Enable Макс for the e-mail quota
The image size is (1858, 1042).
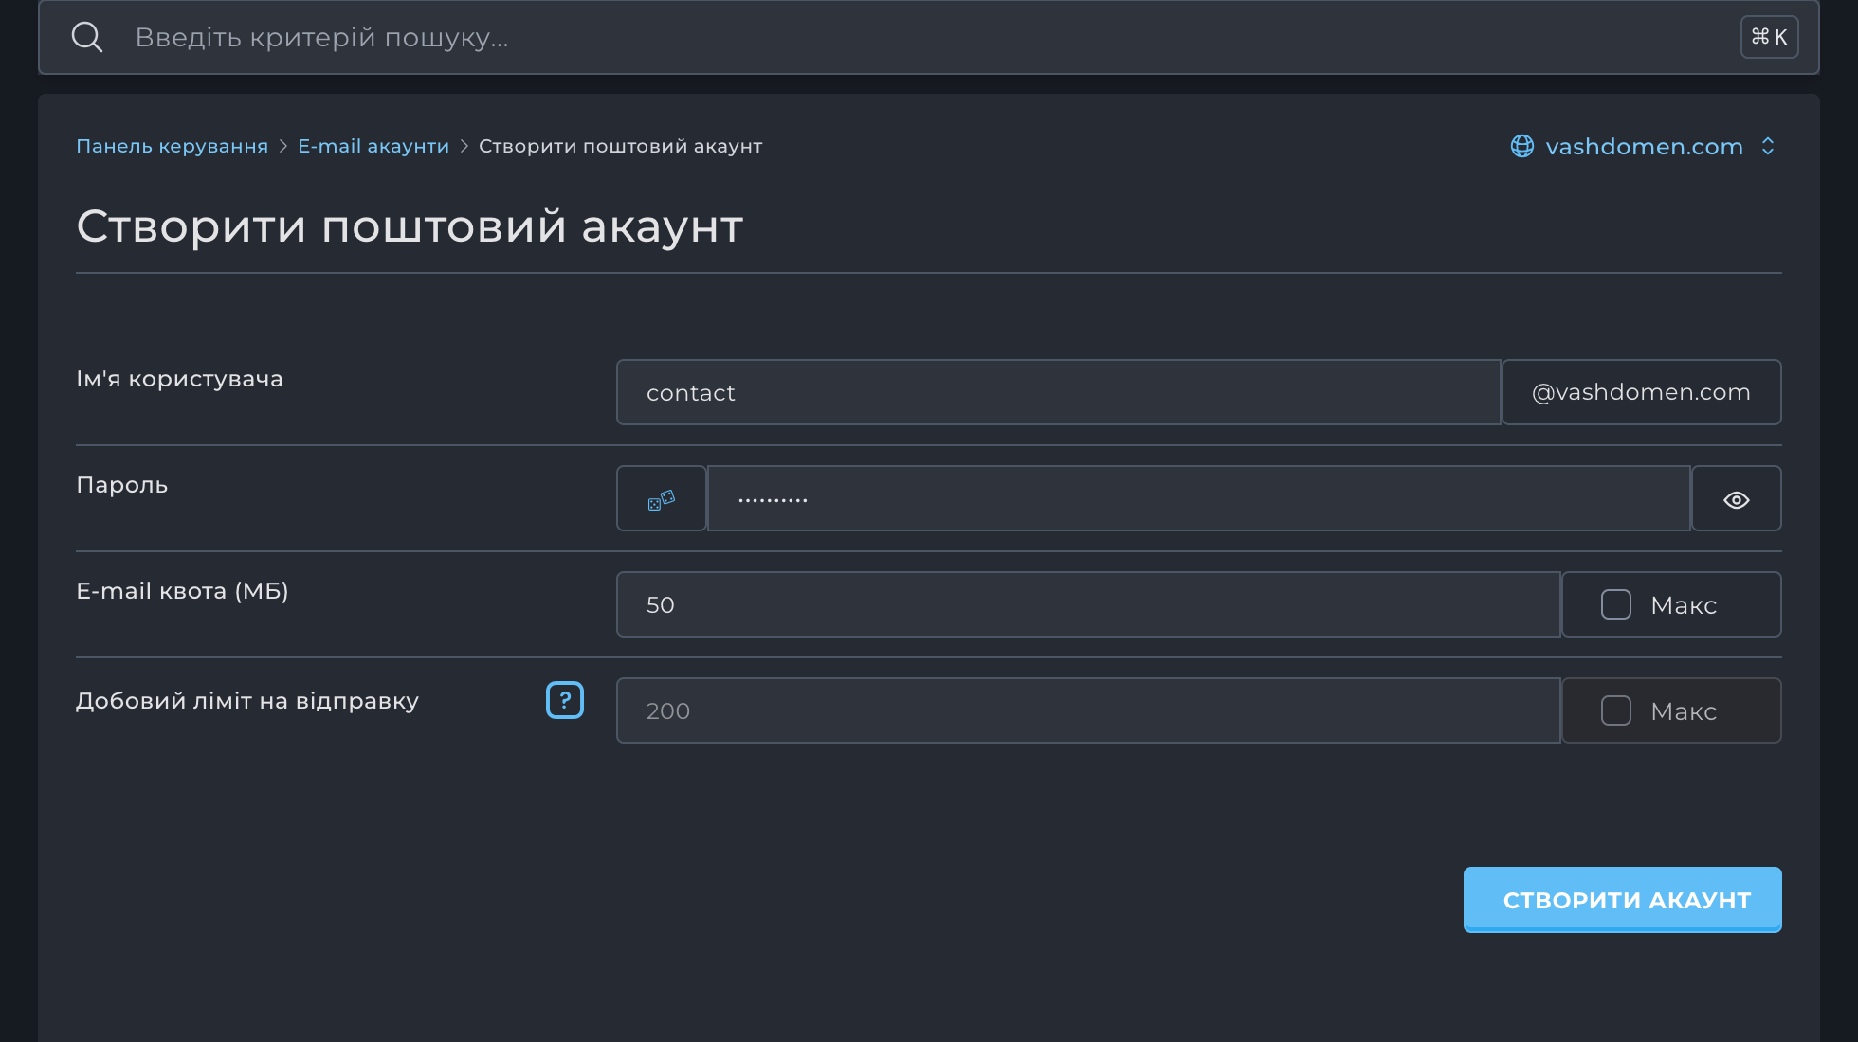coord(1615,603)
